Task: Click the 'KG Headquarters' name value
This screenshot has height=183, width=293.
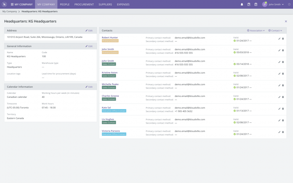Action: (x=16, y=56)
